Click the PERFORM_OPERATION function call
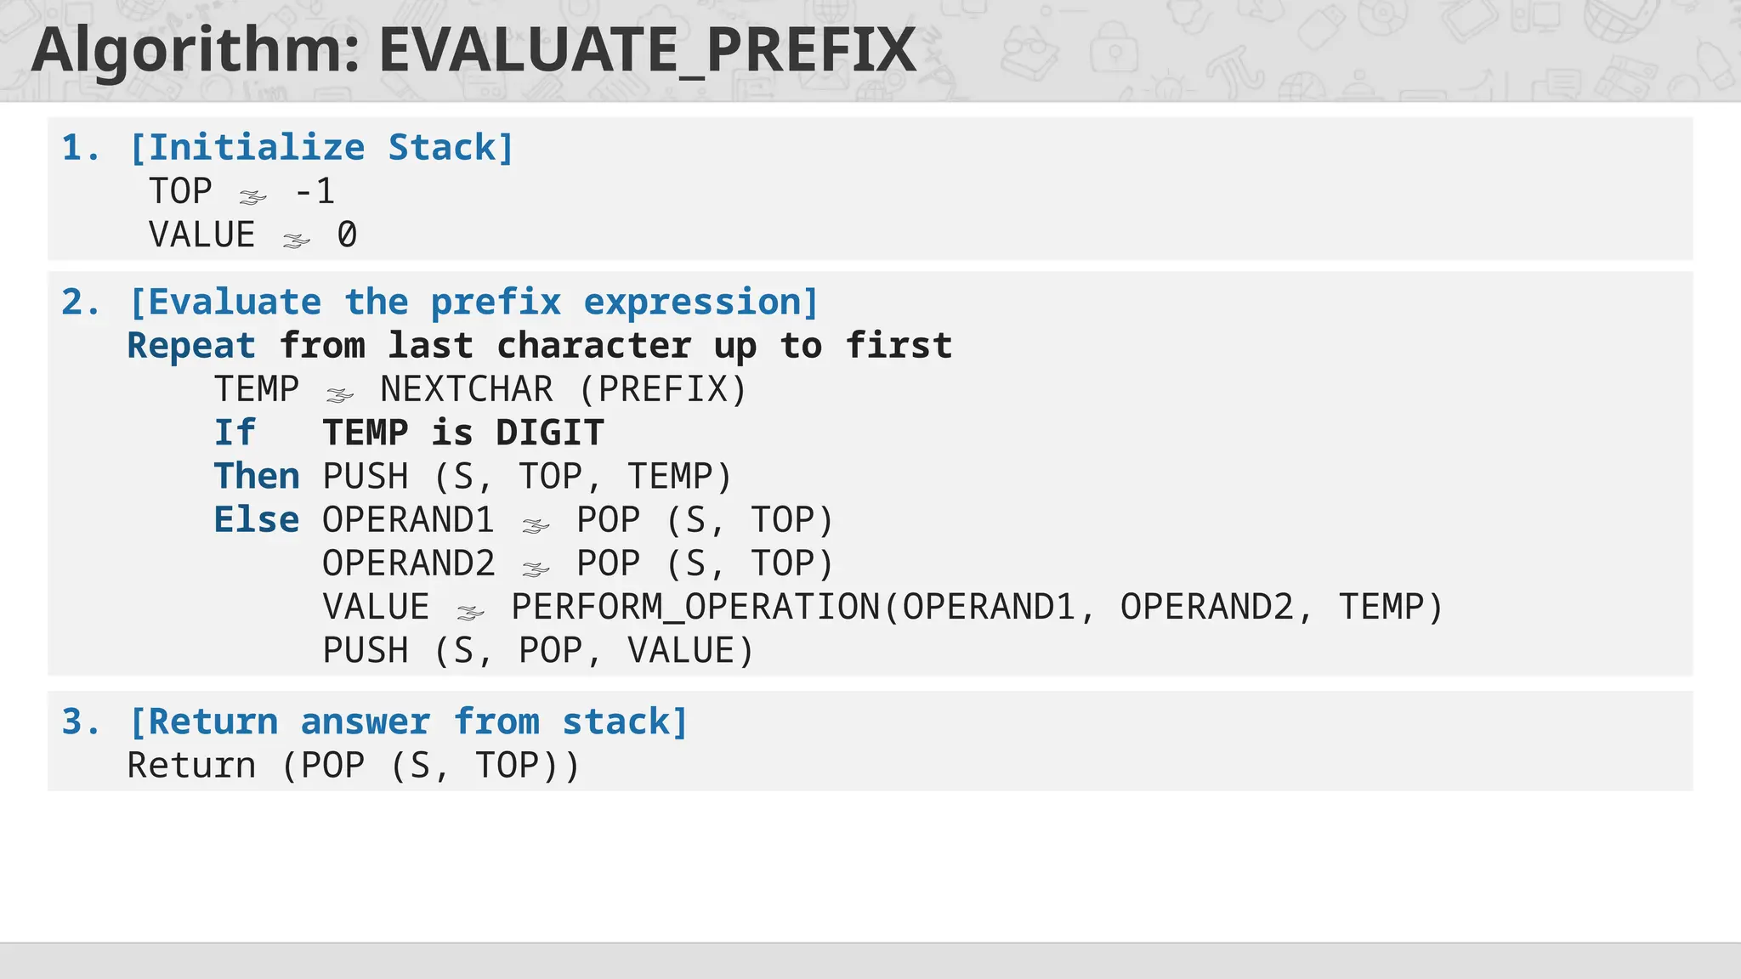1741x979 pixels. [x=977, y=608]
